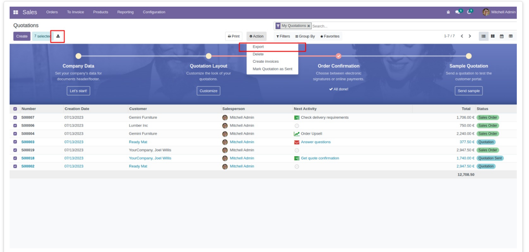Open the Orders menu
529x252 pixels.
click(x=52, y=12)
